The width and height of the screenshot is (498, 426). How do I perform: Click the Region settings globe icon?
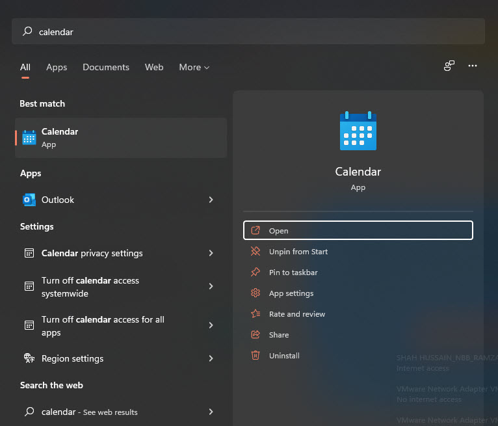[x=29, y=358]
